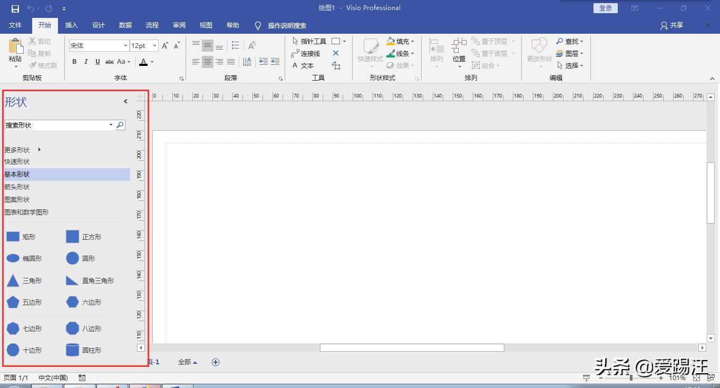Screen dimensions: 720x388
Task: Click the add page plus button
Action: (216, 362)
